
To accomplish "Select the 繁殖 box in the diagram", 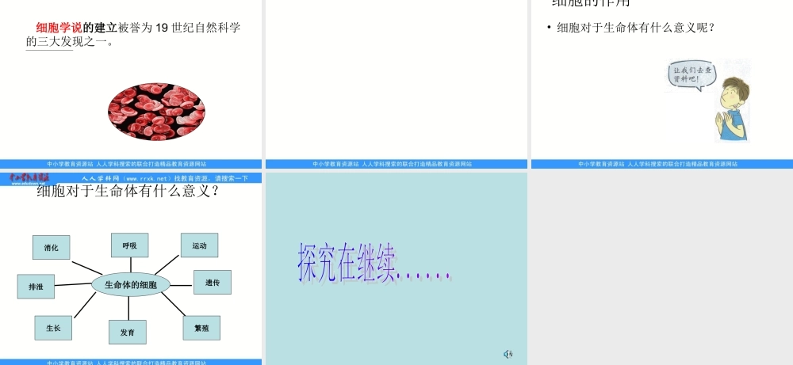I will pos(201,328).
